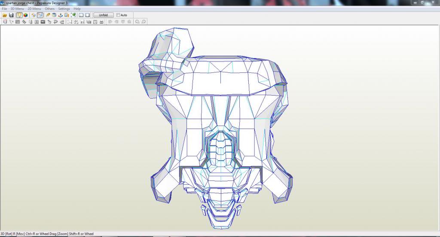Switch to the split two-pane window layout
Screen dimensions: 440x237
[81, 15]
